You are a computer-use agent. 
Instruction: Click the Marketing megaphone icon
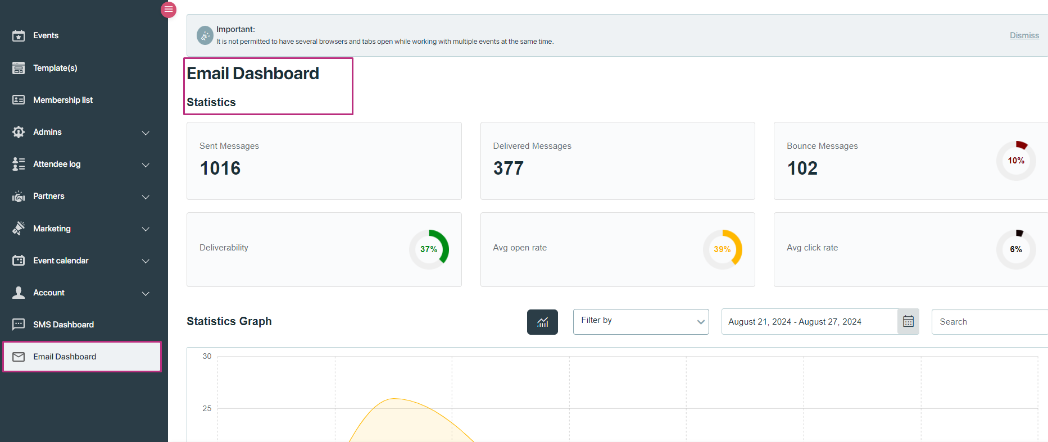pyautogui.click(x=19, y=228)
